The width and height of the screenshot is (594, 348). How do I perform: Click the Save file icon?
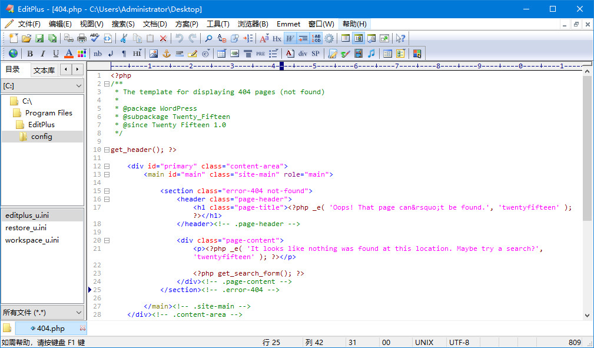click(x=39, y=38)
